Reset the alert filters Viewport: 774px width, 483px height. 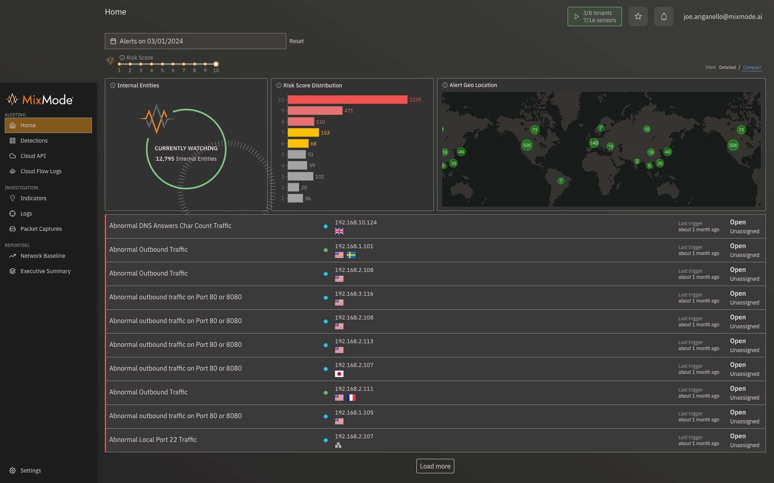click(x=297, y=41)
